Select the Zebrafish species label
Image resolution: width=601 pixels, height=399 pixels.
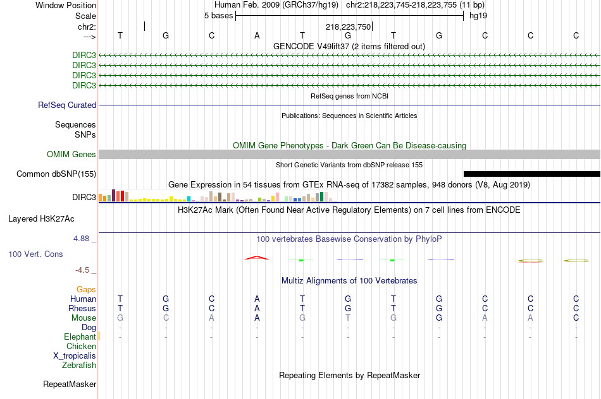79,366
